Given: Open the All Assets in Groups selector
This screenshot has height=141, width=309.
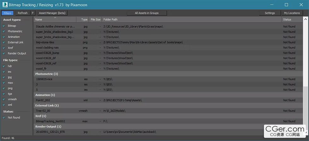Looking at the screenshot, I should pyautogui.click(x=146, y=13).
